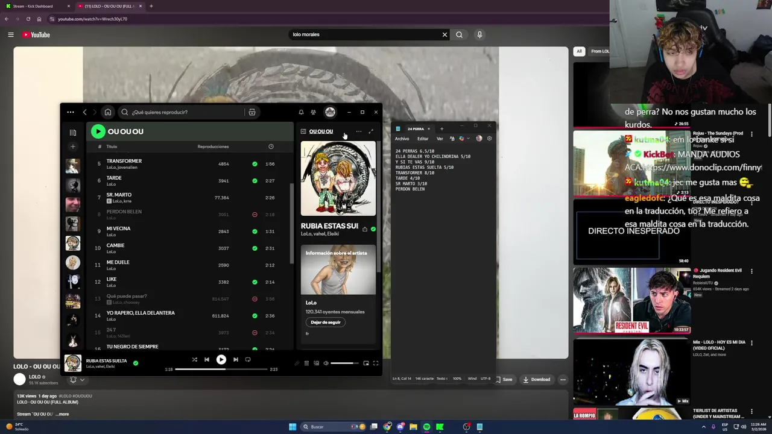Share RUBIA ESTAS SUELTA from side panel

point(364,229)
